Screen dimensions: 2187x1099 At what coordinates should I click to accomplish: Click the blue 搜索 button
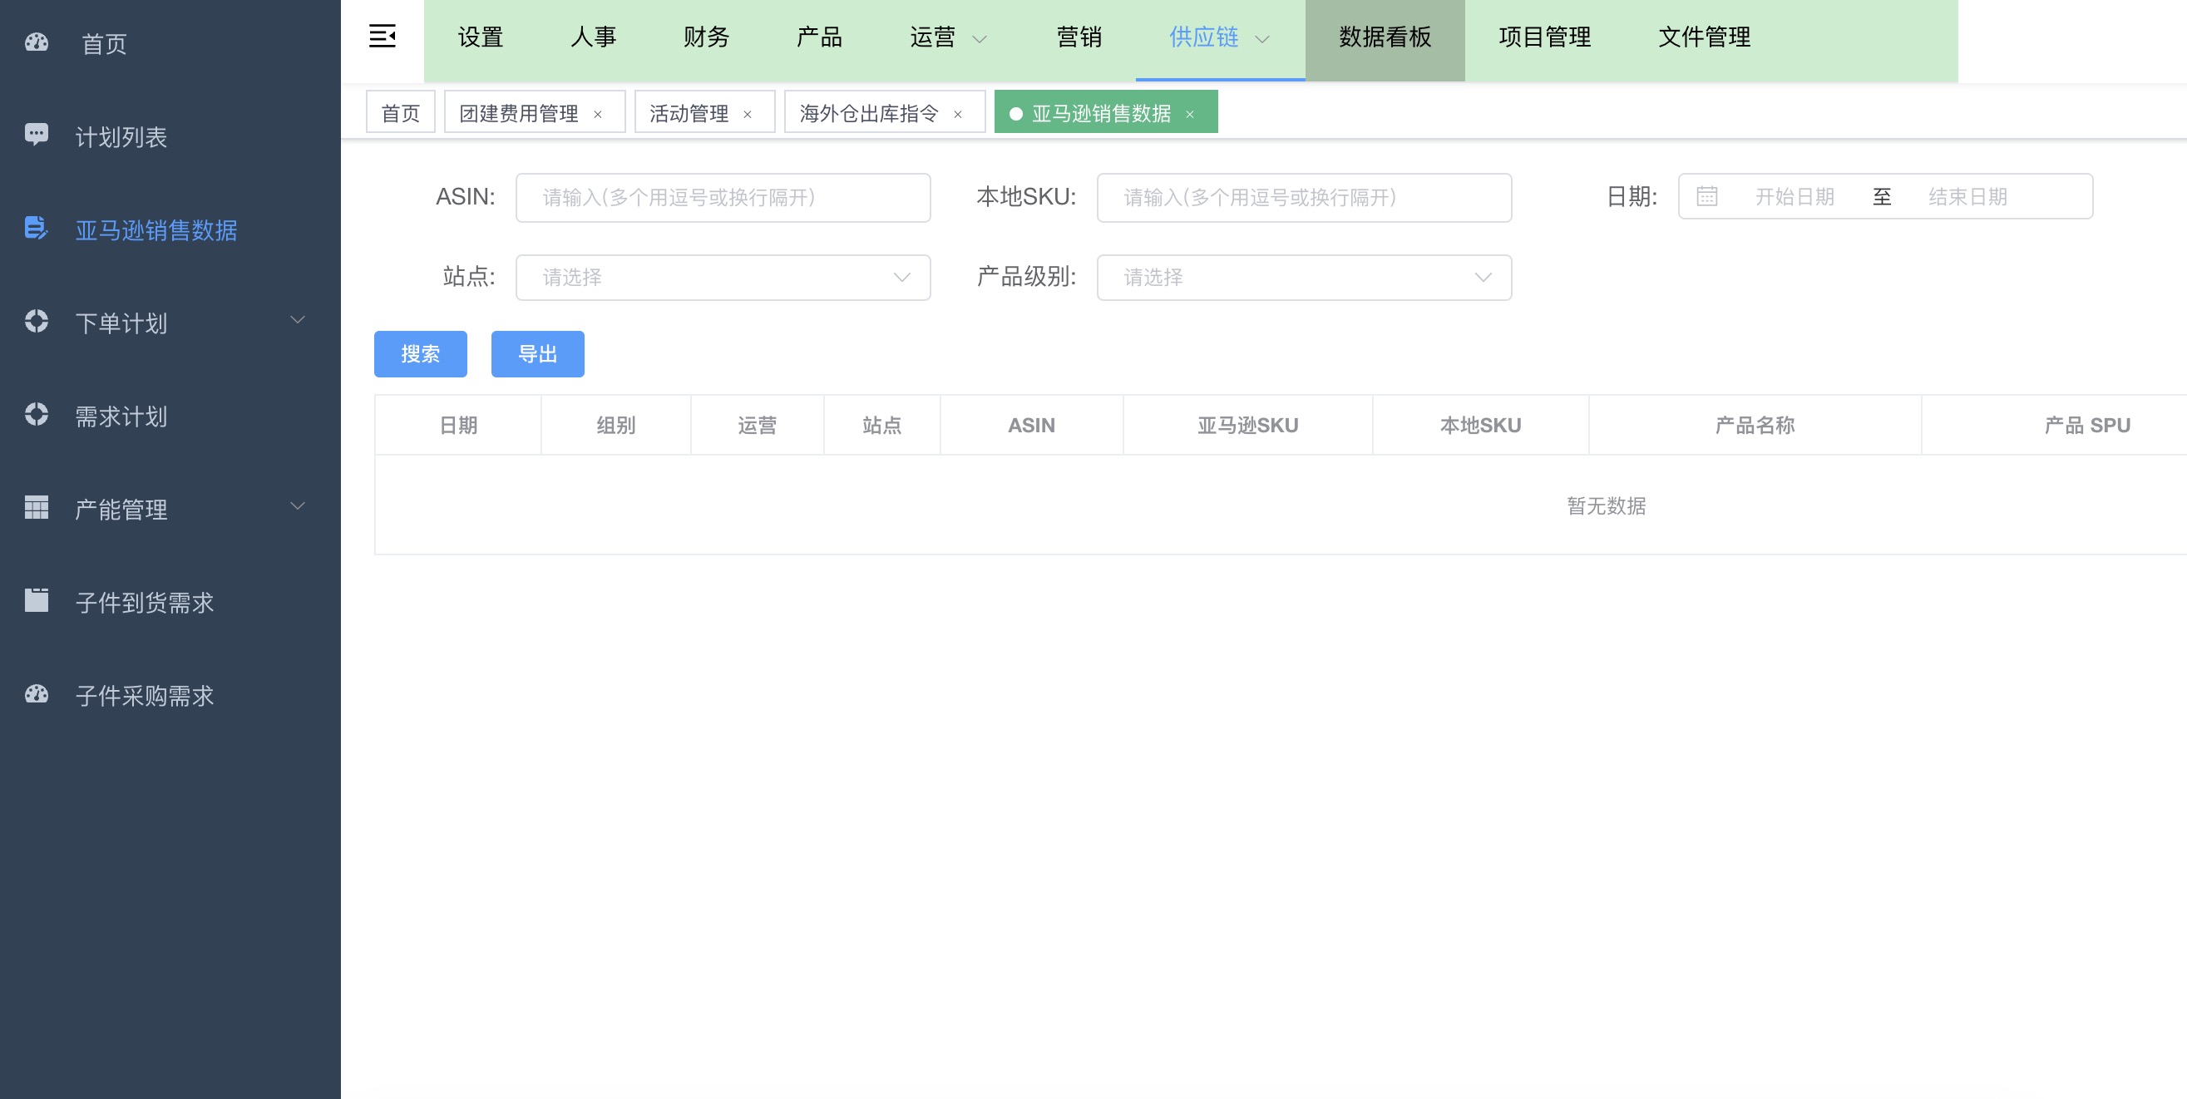(420, 354)
